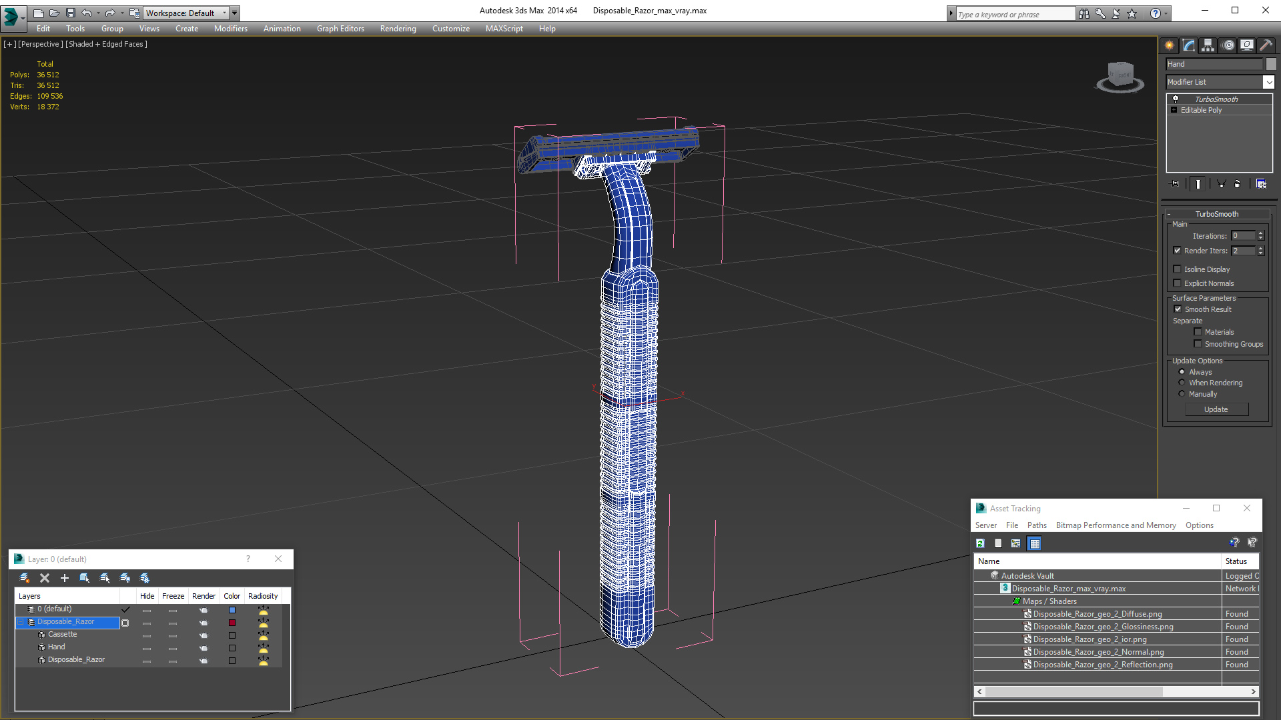Create new layer in the Layer dialog
The image size is (1281, 720).
pyautogui.click(x=25, y=578)
